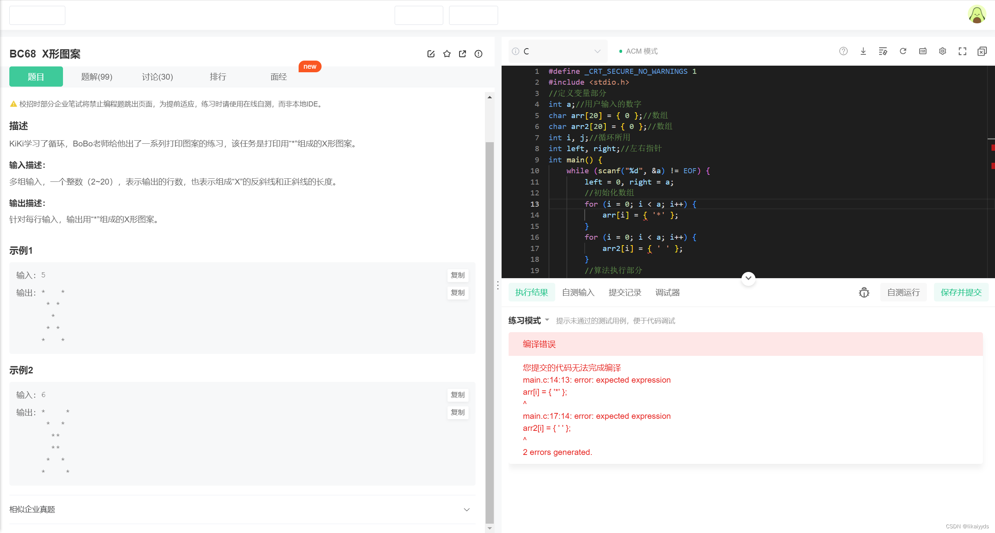Expand the 相似企业真题 section
This screenshot has height=533, width=995.
[467, 509]
